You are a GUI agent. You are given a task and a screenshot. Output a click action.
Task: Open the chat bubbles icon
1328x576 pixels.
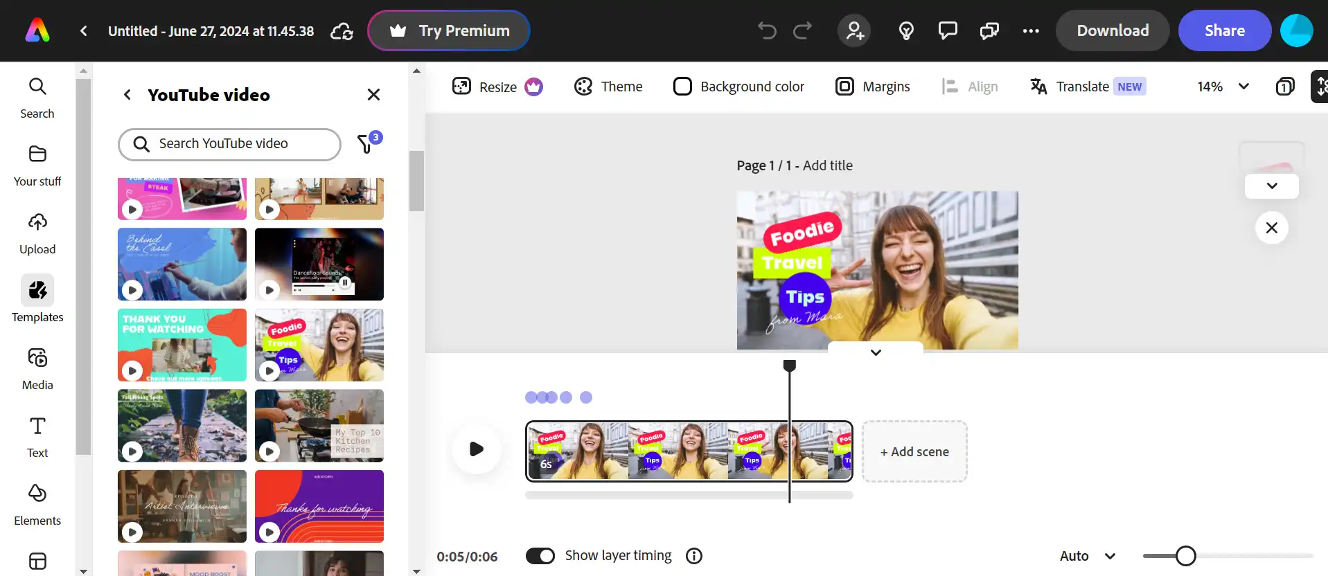[x=989, y=30]
